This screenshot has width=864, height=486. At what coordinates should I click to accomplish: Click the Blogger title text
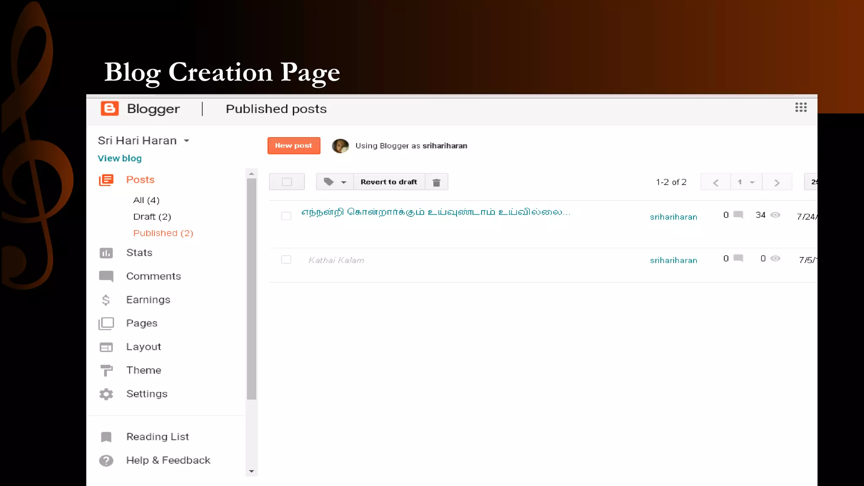tap(153, 109)
